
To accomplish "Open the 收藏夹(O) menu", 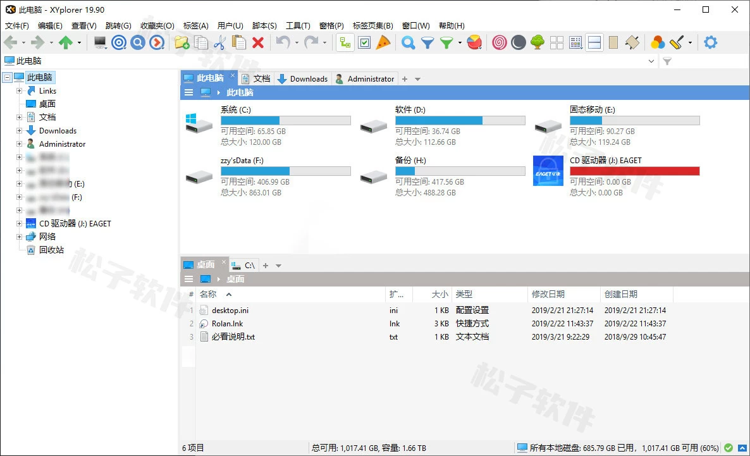I will [x=157, y=25].
